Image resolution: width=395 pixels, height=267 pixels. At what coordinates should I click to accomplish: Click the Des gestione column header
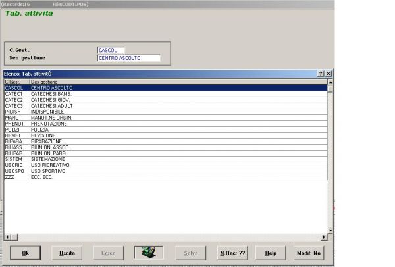[178, 82]
